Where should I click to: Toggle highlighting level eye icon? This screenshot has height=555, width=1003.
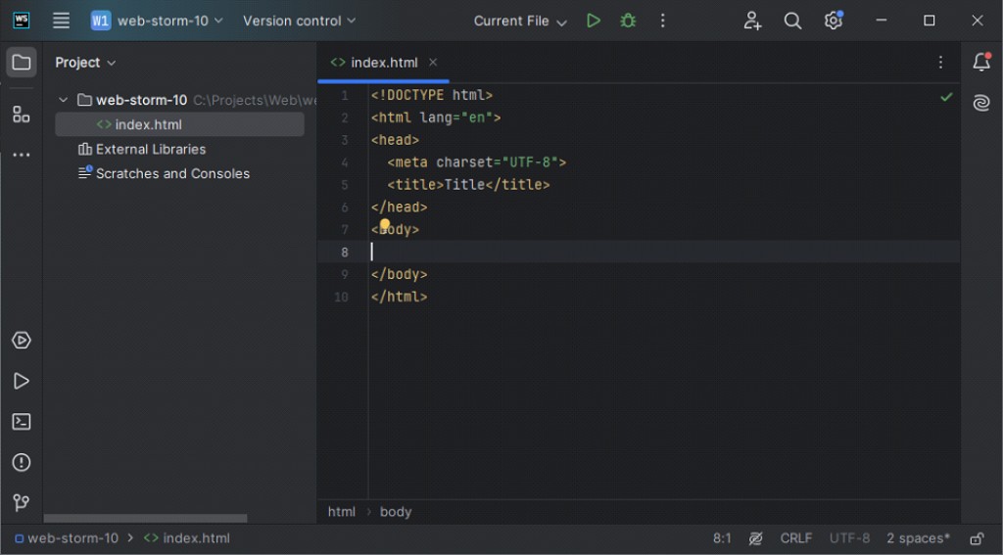pos(755,538)
